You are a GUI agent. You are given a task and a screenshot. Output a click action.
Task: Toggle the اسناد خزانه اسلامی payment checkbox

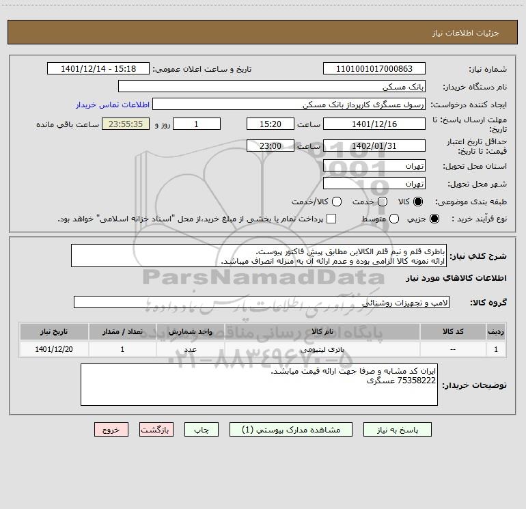click(331, 219)
